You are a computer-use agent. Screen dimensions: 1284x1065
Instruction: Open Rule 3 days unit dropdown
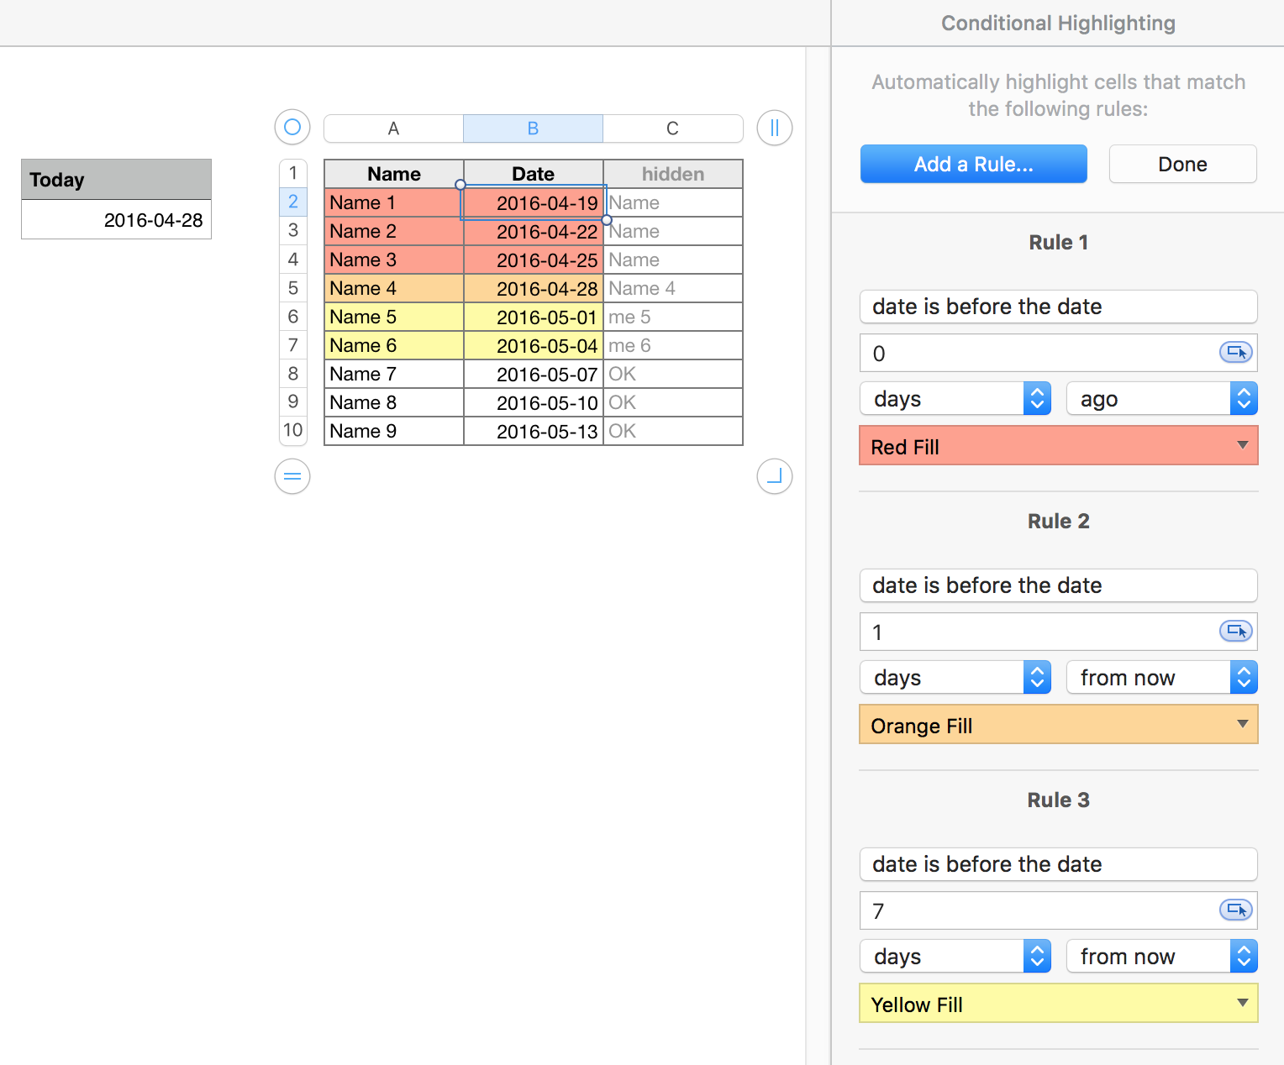(x=955, y=956)
